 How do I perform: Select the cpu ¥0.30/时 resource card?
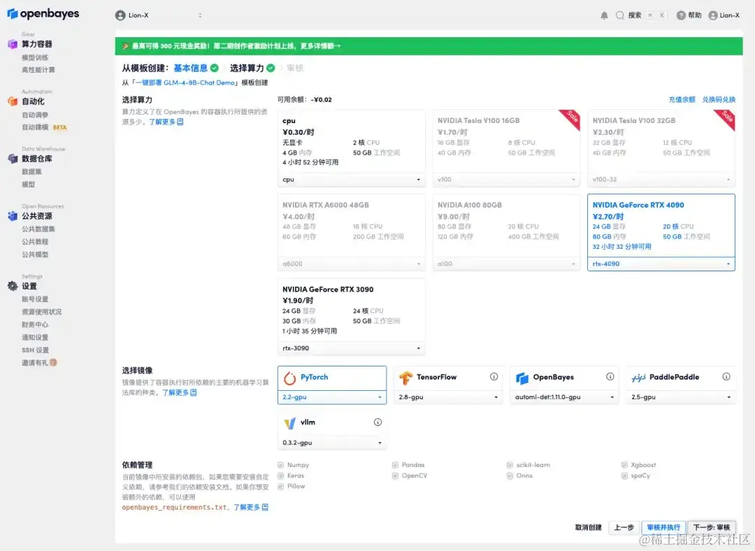point(352,148)
